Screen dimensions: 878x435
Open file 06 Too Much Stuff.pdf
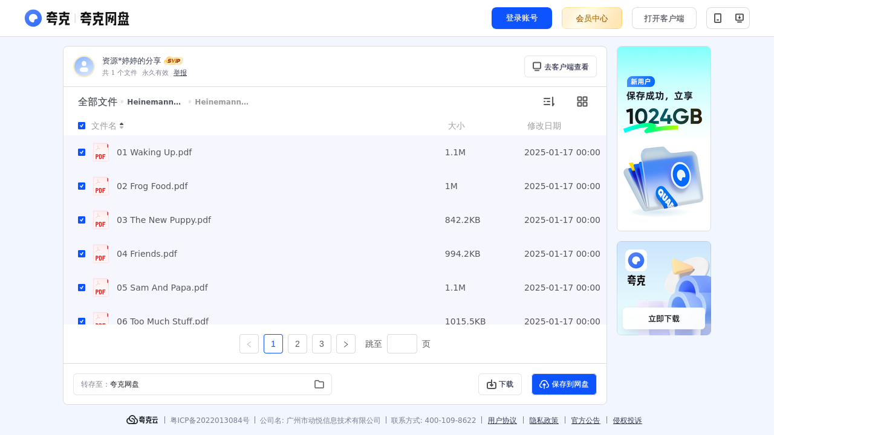163,320
